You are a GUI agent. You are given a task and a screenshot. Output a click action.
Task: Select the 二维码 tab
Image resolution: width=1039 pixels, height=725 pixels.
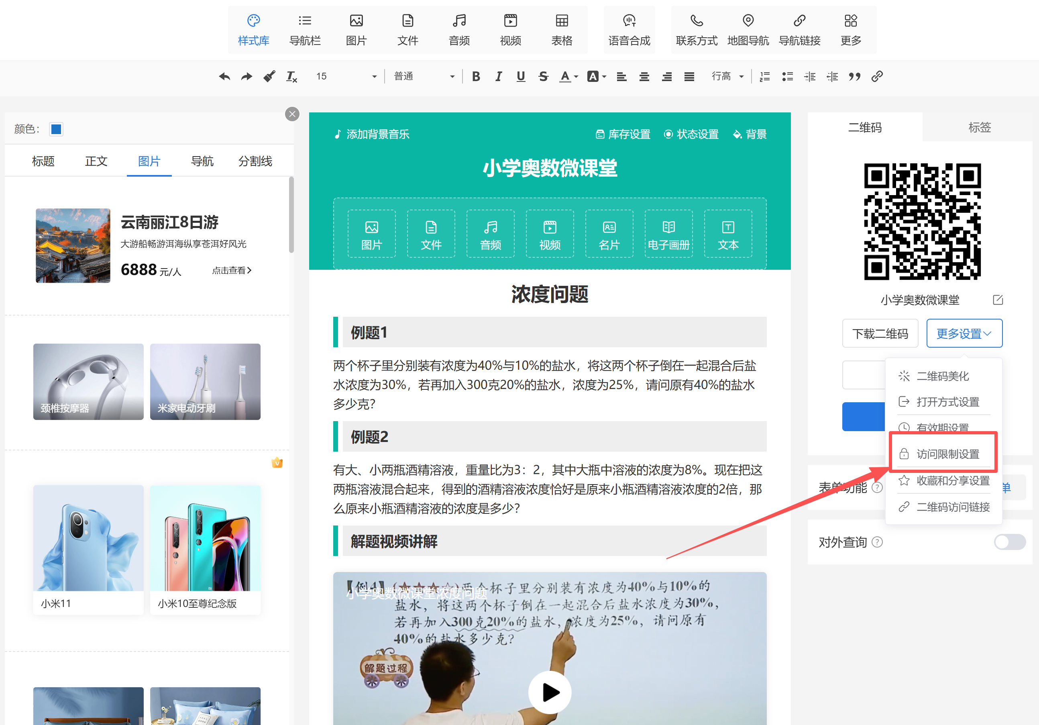coord(865,127)
